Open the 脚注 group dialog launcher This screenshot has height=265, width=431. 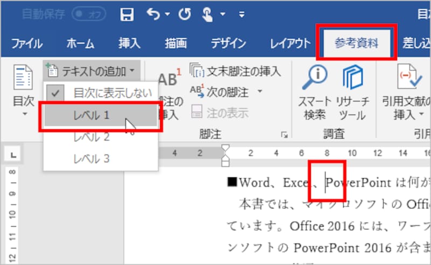[284, 135]
